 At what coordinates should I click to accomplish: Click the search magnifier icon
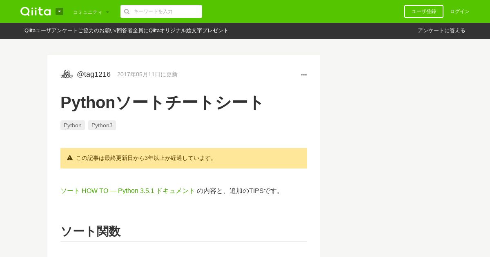point(127,11)
